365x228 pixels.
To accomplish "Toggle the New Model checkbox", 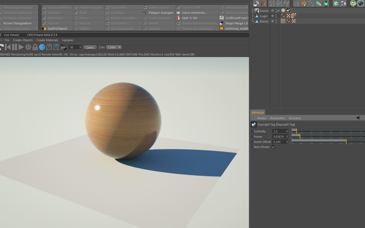I will pyautogui.click(x=274, y=147).
